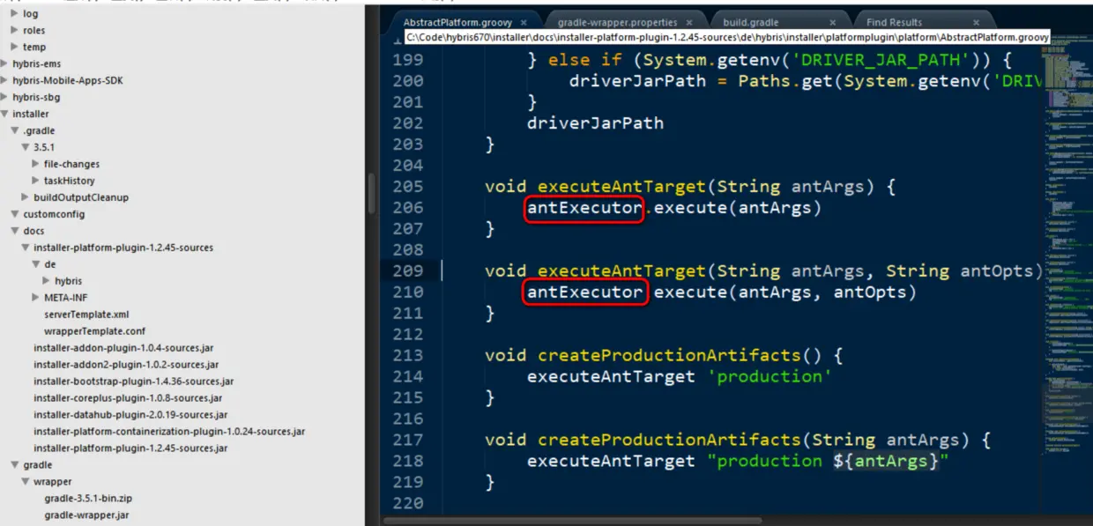Viewport: 1093px width, 526px height.
Task: Click antOpts argument on line 210
Action: [870, 293]
